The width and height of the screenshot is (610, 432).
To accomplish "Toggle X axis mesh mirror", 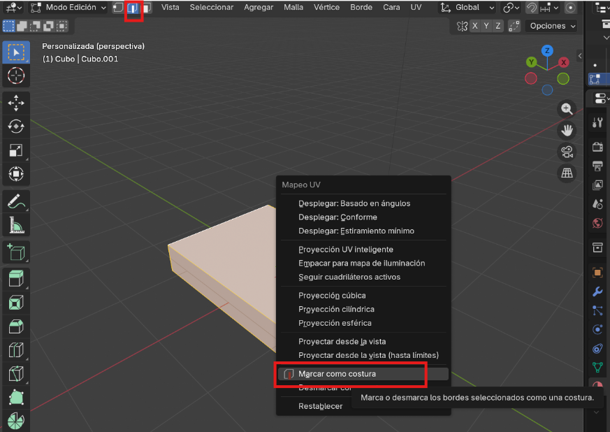I will [x=474, y=26].
